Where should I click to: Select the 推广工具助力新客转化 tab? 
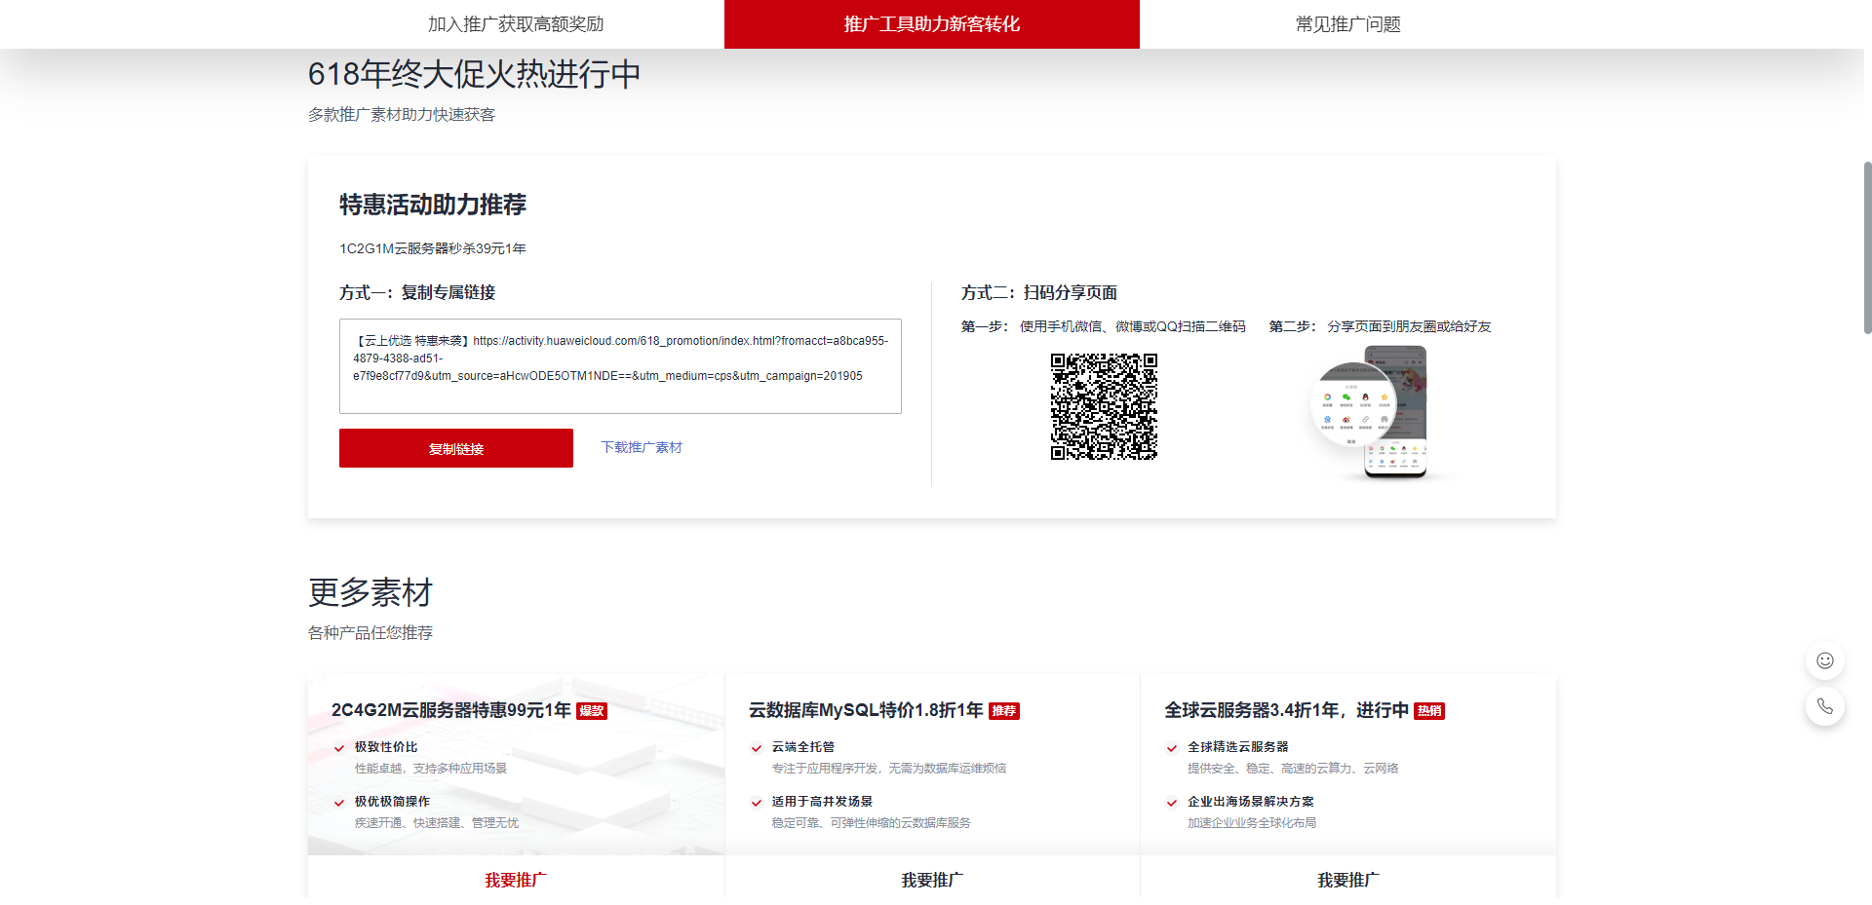coord(932,24)
